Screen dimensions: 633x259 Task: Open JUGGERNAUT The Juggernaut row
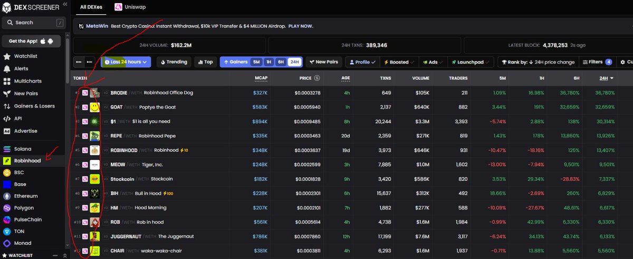352,236
